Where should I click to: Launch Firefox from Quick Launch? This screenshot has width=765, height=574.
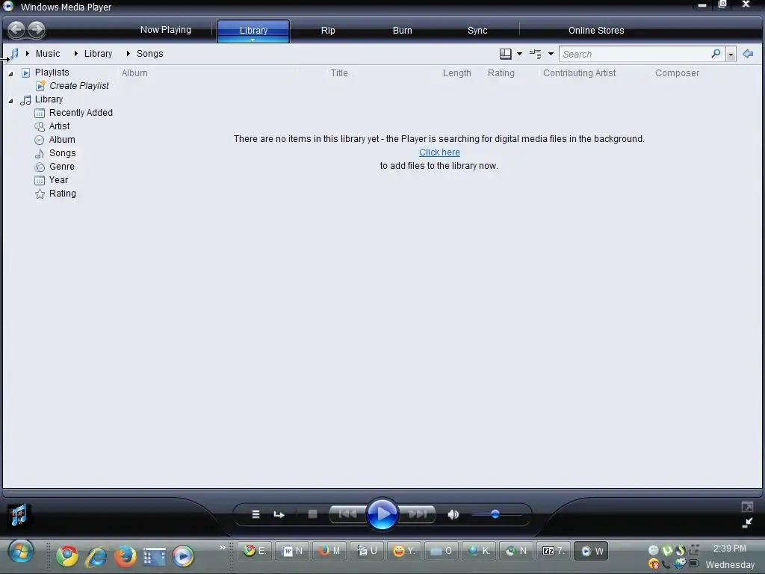126,556
